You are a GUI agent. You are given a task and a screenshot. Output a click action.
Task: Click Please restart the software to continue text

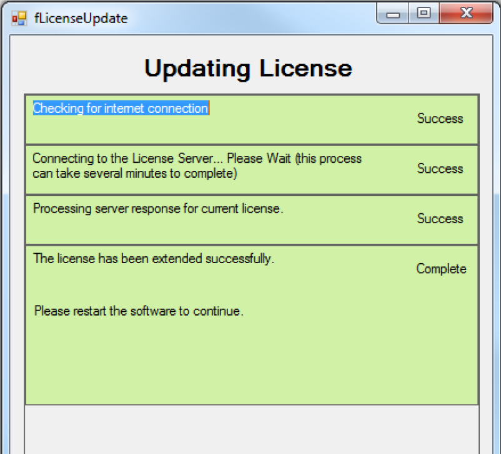click(x=139, y=311)
